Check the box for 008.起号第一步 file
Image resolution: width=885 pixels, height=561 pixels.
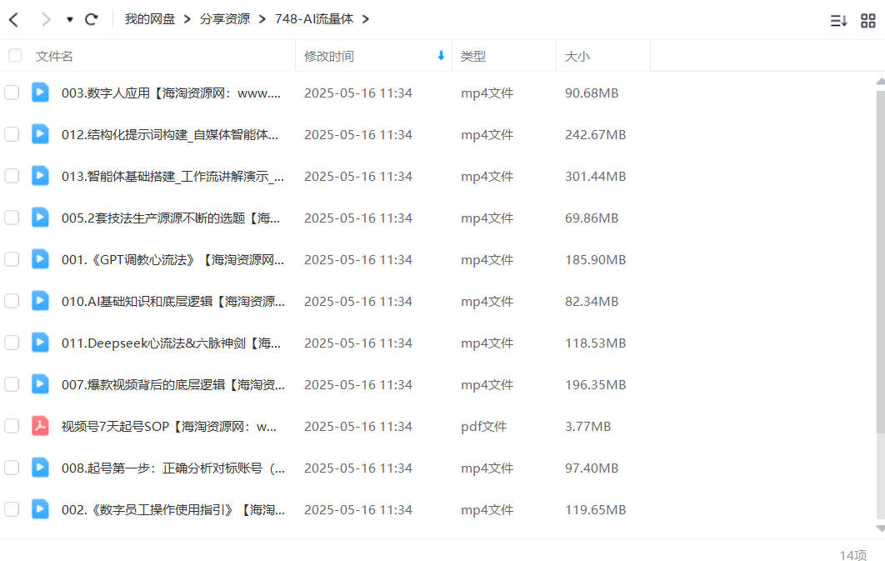[12, 468]
